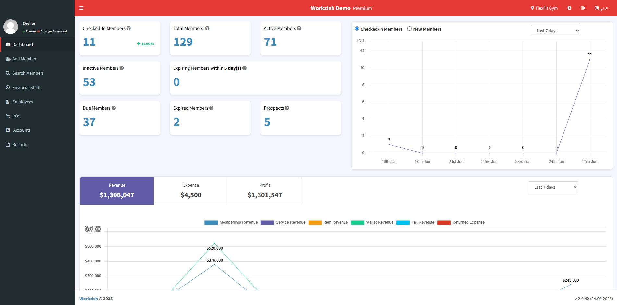617x305 pixels.
Task: Switch to the Expense tab
Action: tap(191, 191)
